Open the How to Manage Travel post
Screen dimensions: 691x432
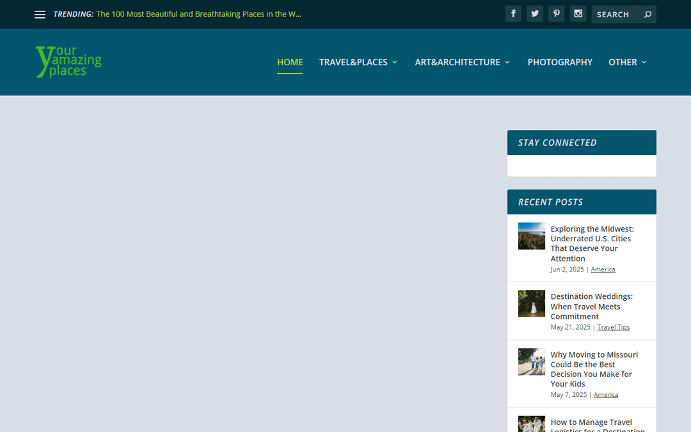tap(598, 426)
